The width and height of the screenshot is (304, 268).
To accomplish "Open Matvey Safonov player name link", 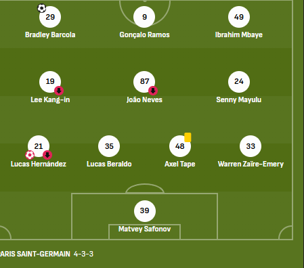I will 144,229.
